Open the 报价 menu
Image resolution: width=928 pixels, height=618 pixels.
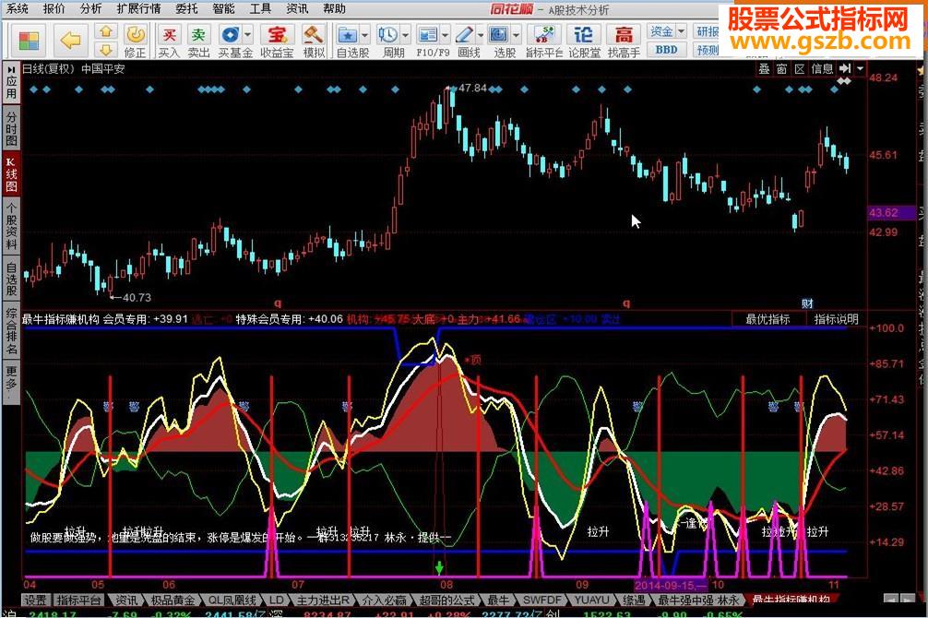(x=54, y=8)
